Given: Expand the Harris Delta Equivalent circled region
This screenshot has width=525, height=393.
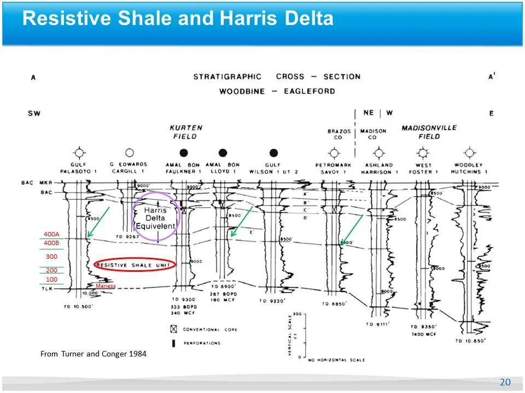Looking at the screenshot, I should point(155,216).
